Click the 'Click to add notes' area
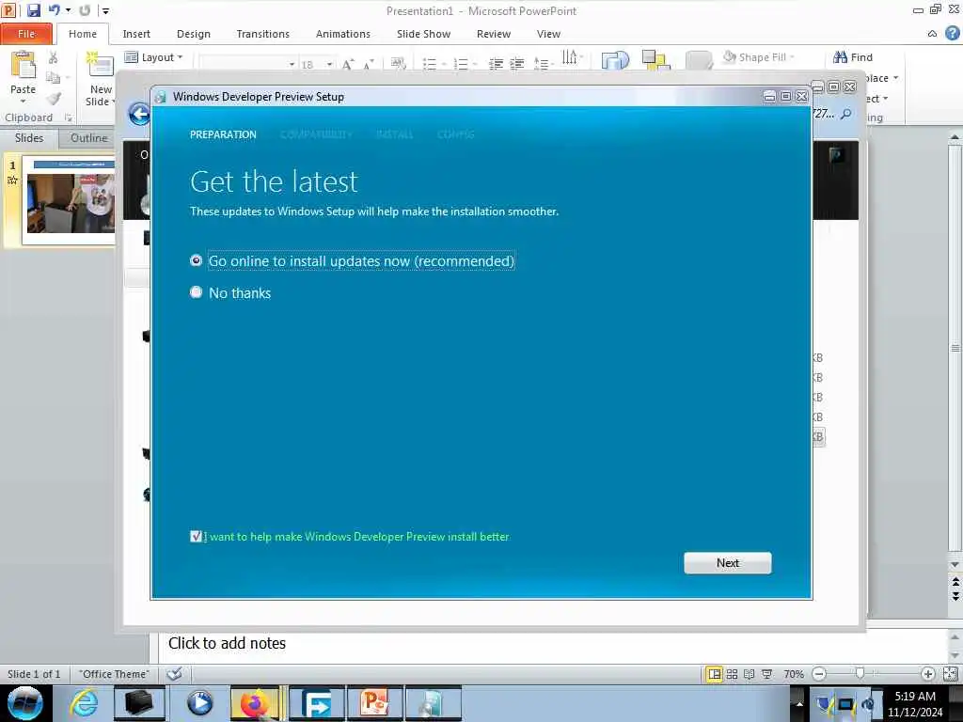963x722 pixels. [x=228, y=643]
